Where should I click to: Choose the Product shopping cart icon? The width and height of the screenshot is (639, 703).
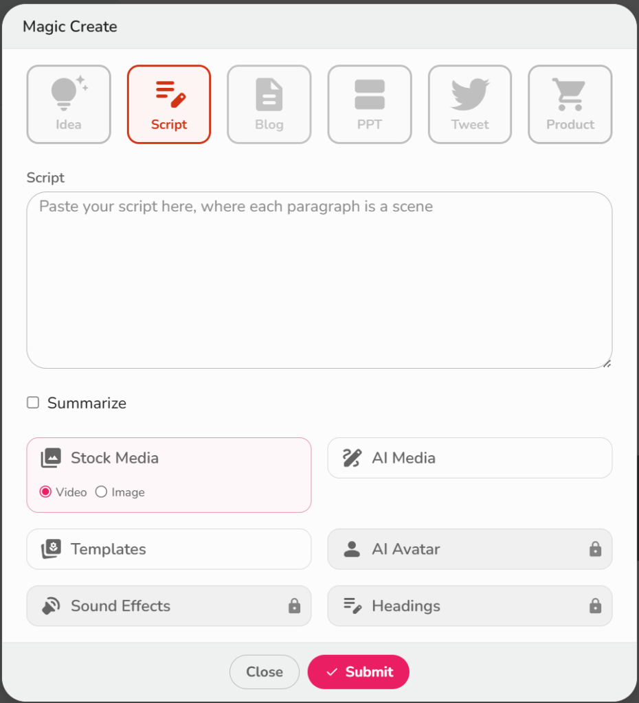(570, 94)
